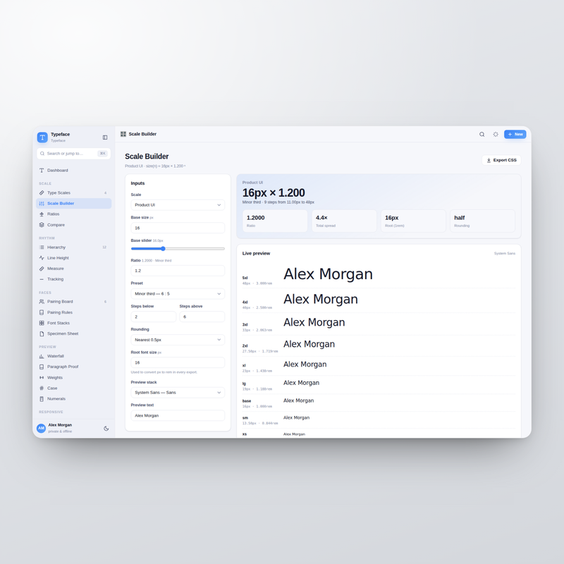The height and width of the screenshot is (564, 564).
Task: Click the Paragraph Proof icon
Action: click(42, 367)
